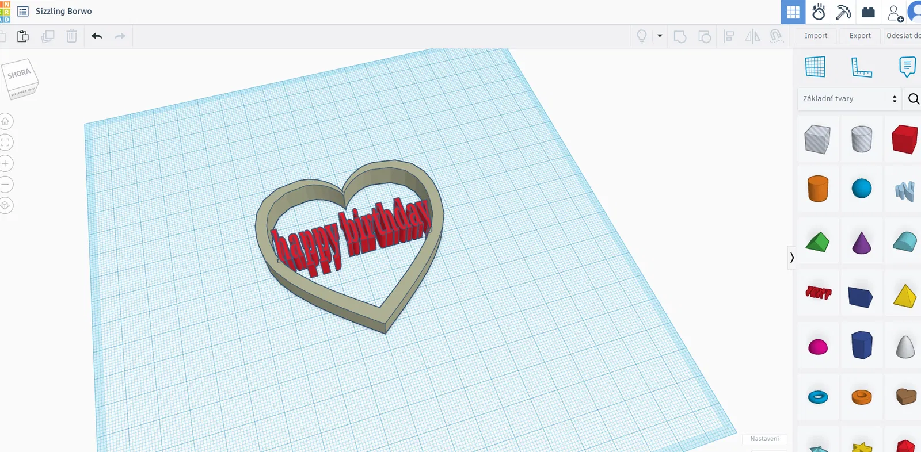Select the brown Heart shape
This screenshot has width=921, height=452.
906,396
